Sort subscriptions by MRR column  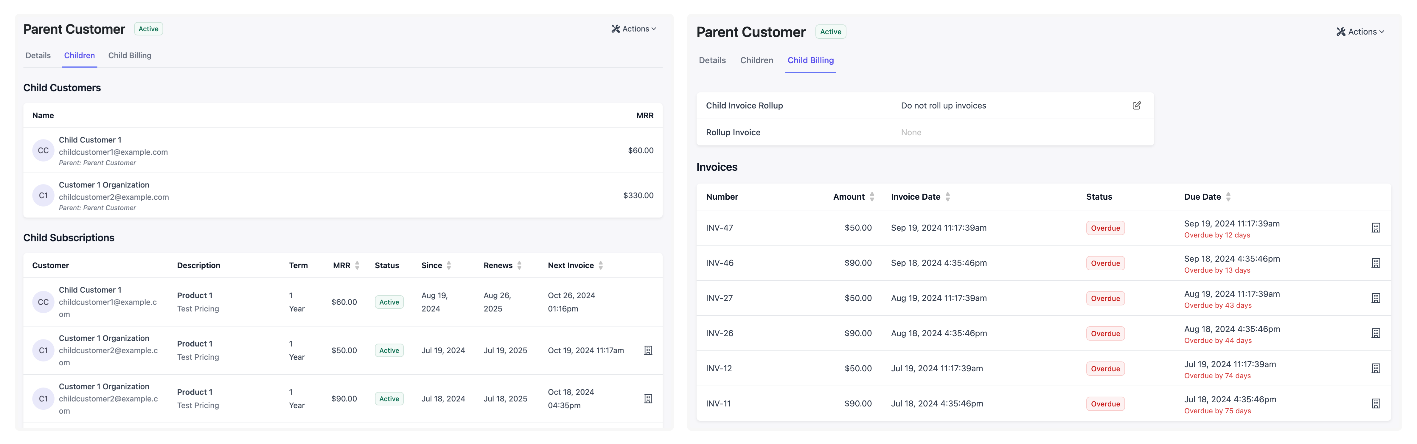click(x=357, y=266)
